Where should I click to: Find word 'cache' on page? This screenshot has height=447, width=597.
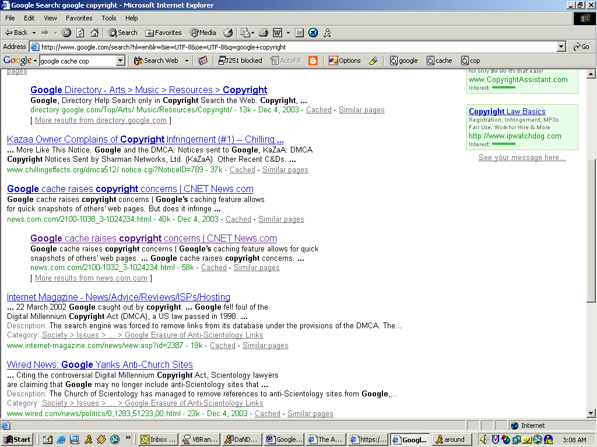coord(440,61)
